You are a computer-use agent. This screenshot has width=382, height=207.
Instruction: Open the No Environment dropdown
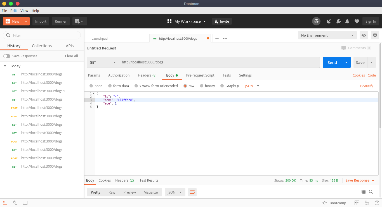pos(327,35)
